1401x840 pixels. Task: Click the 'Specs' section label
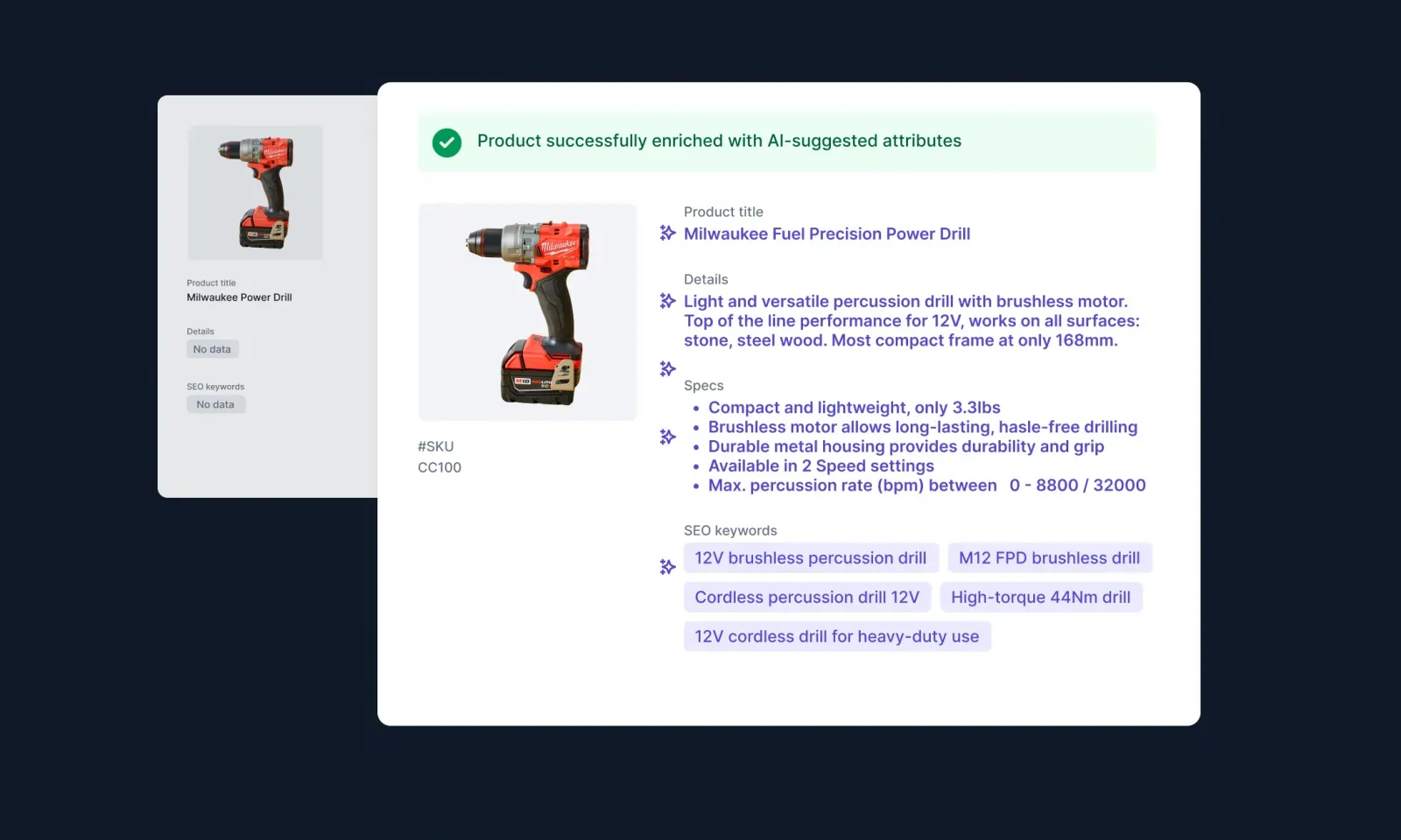(x=704, y=386)
